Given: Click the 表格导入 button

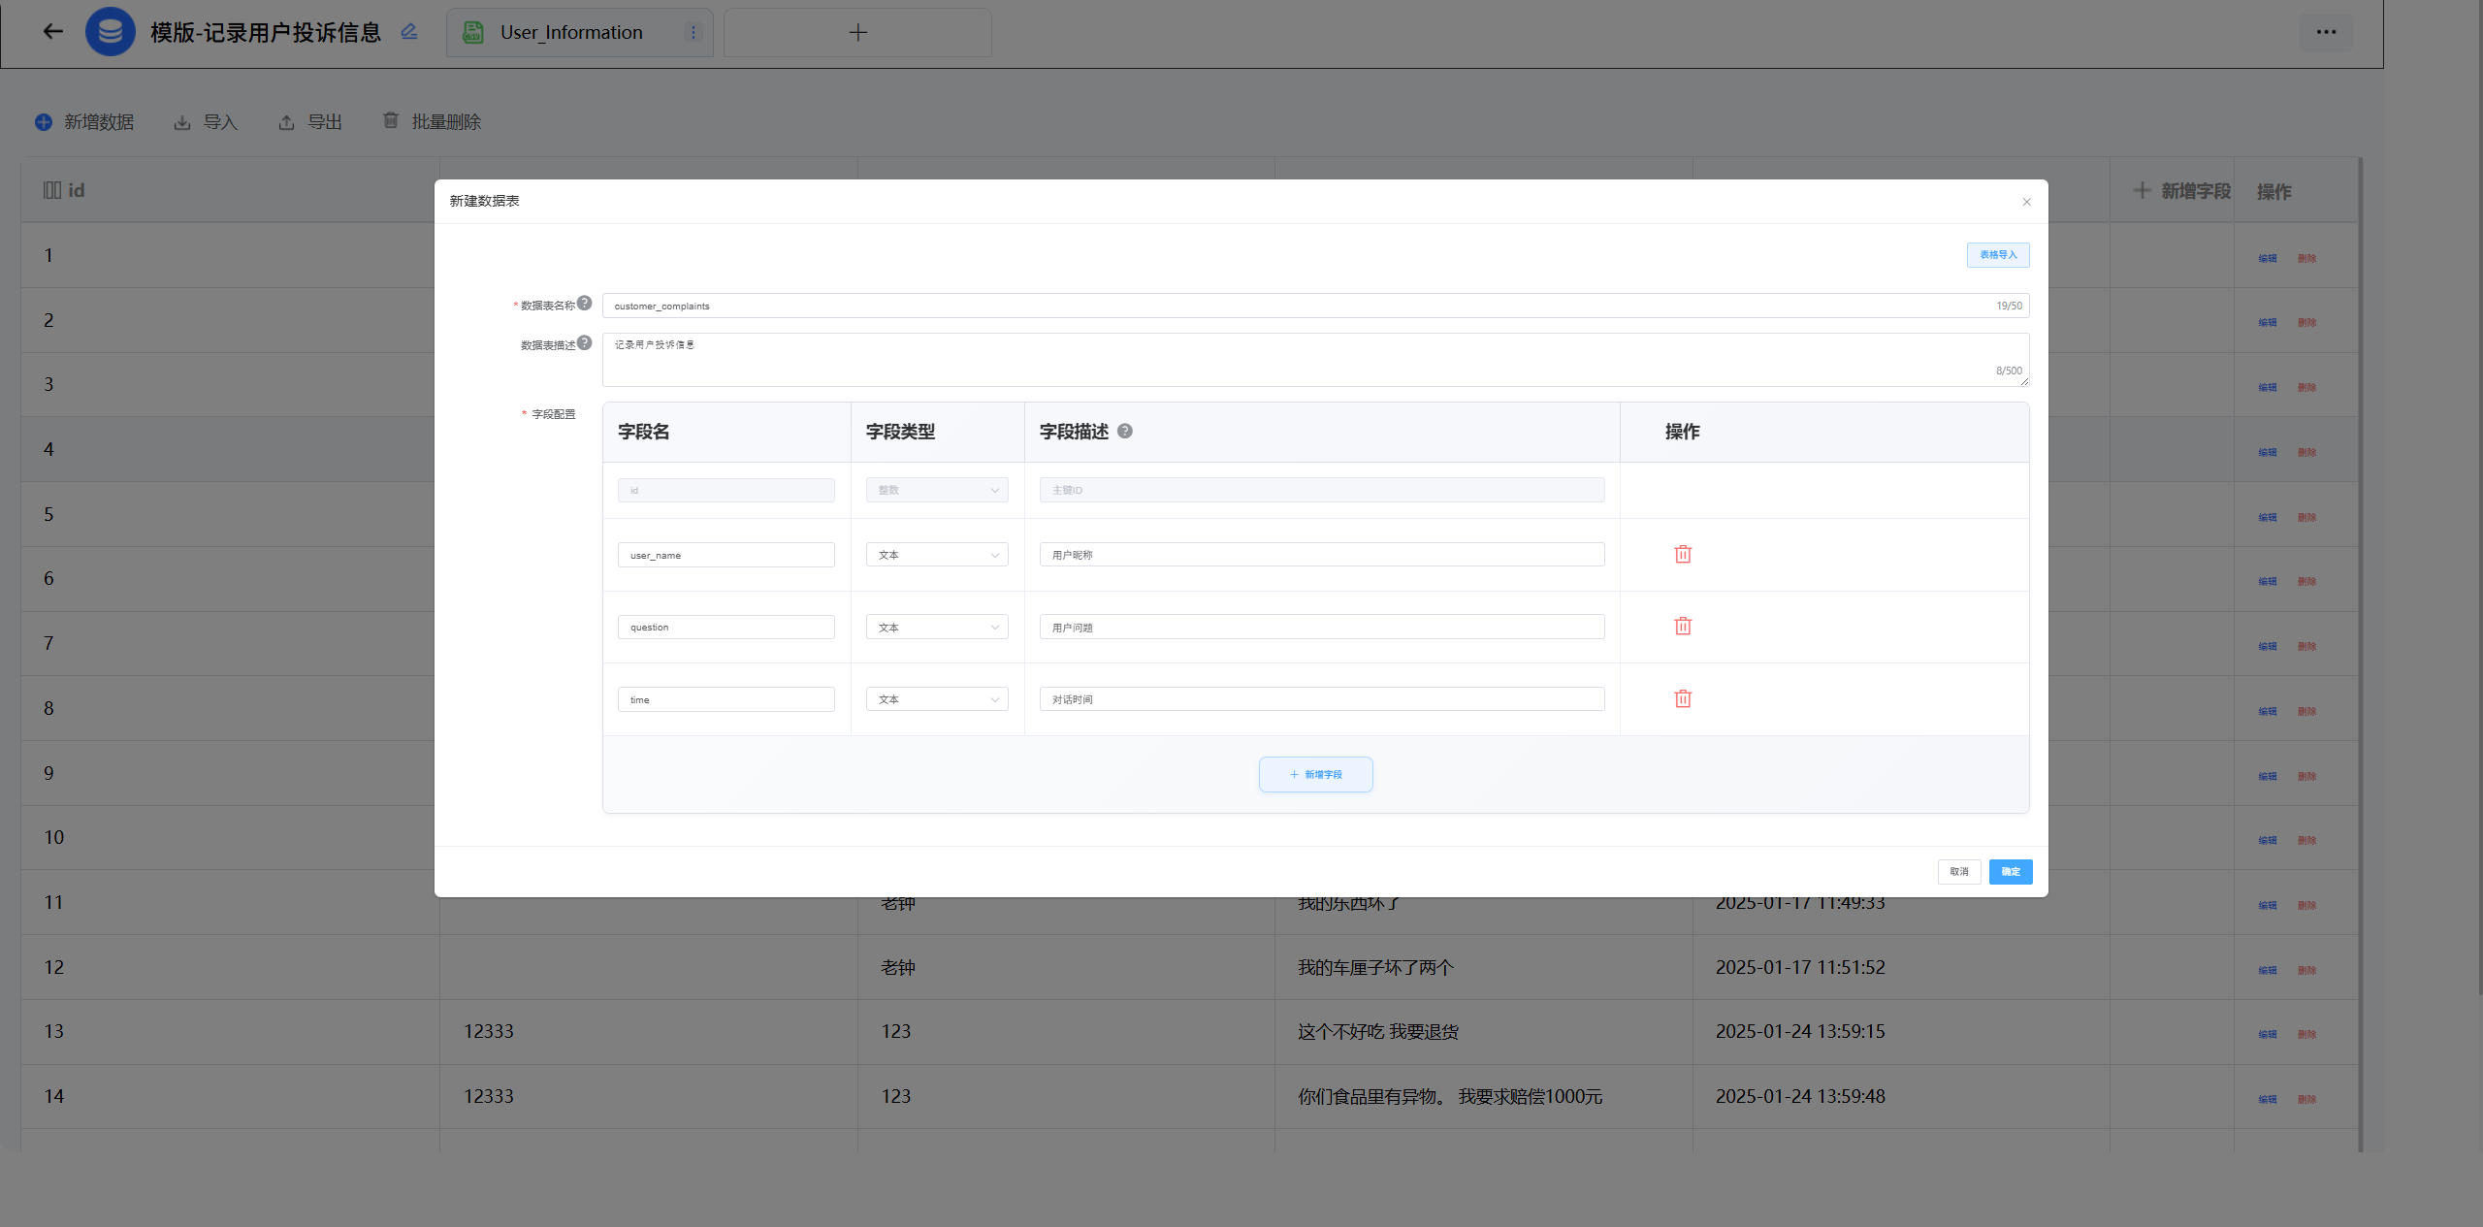Looking at the screenshot, I should coord(1997,255).
